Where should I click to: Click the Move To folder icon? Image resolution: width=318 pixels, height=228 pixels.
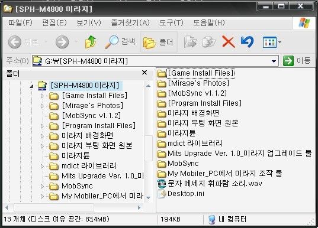pyautogui.click(x=190, y=42)
